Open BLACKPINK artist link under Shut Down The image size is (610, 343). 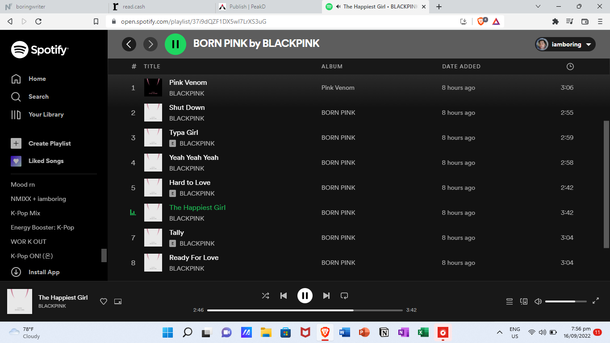(x=187, y=118)
